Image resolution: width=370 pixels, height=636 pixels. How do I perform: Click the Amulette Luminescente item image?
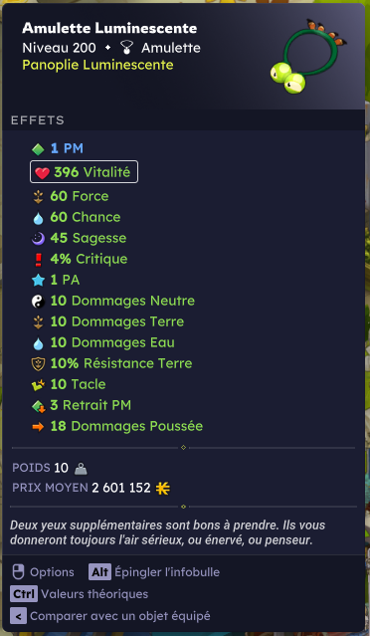point(308,56)
